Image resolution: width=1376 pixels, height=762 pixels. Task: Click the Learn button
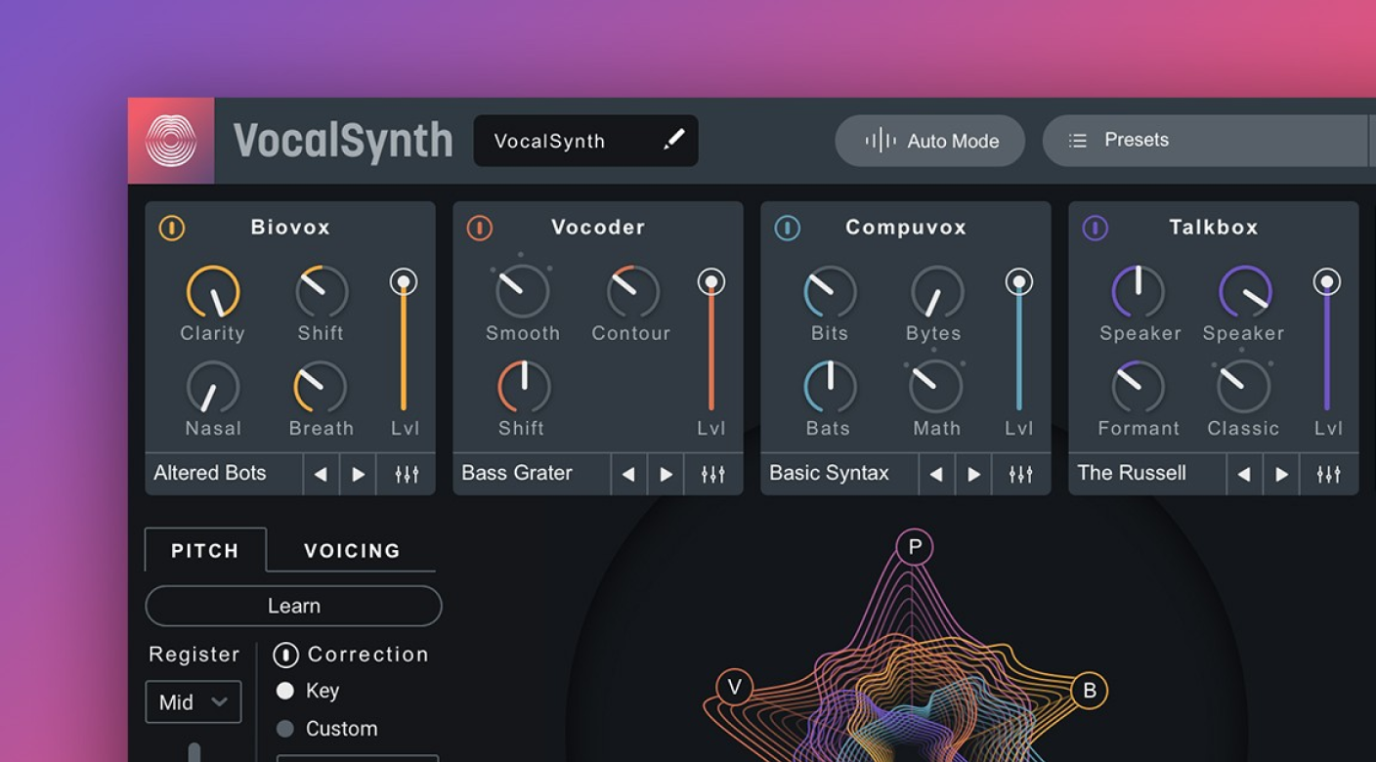(293, 606)
